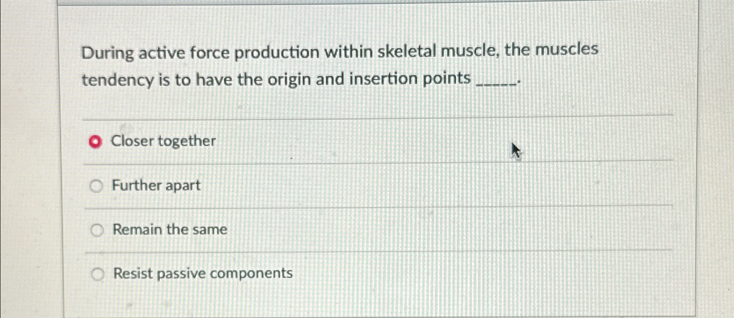The height and width of the screenshot is (318, 734).
Task: Click the 'Resist passive components' answer text
Action: 202,273
